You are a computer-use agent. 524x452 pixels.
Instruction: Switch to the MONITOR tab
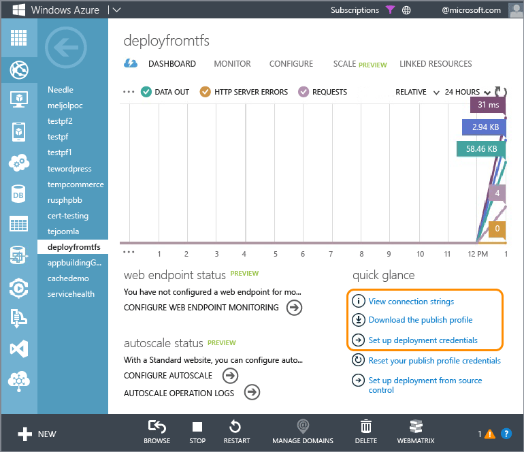(232, 63)
